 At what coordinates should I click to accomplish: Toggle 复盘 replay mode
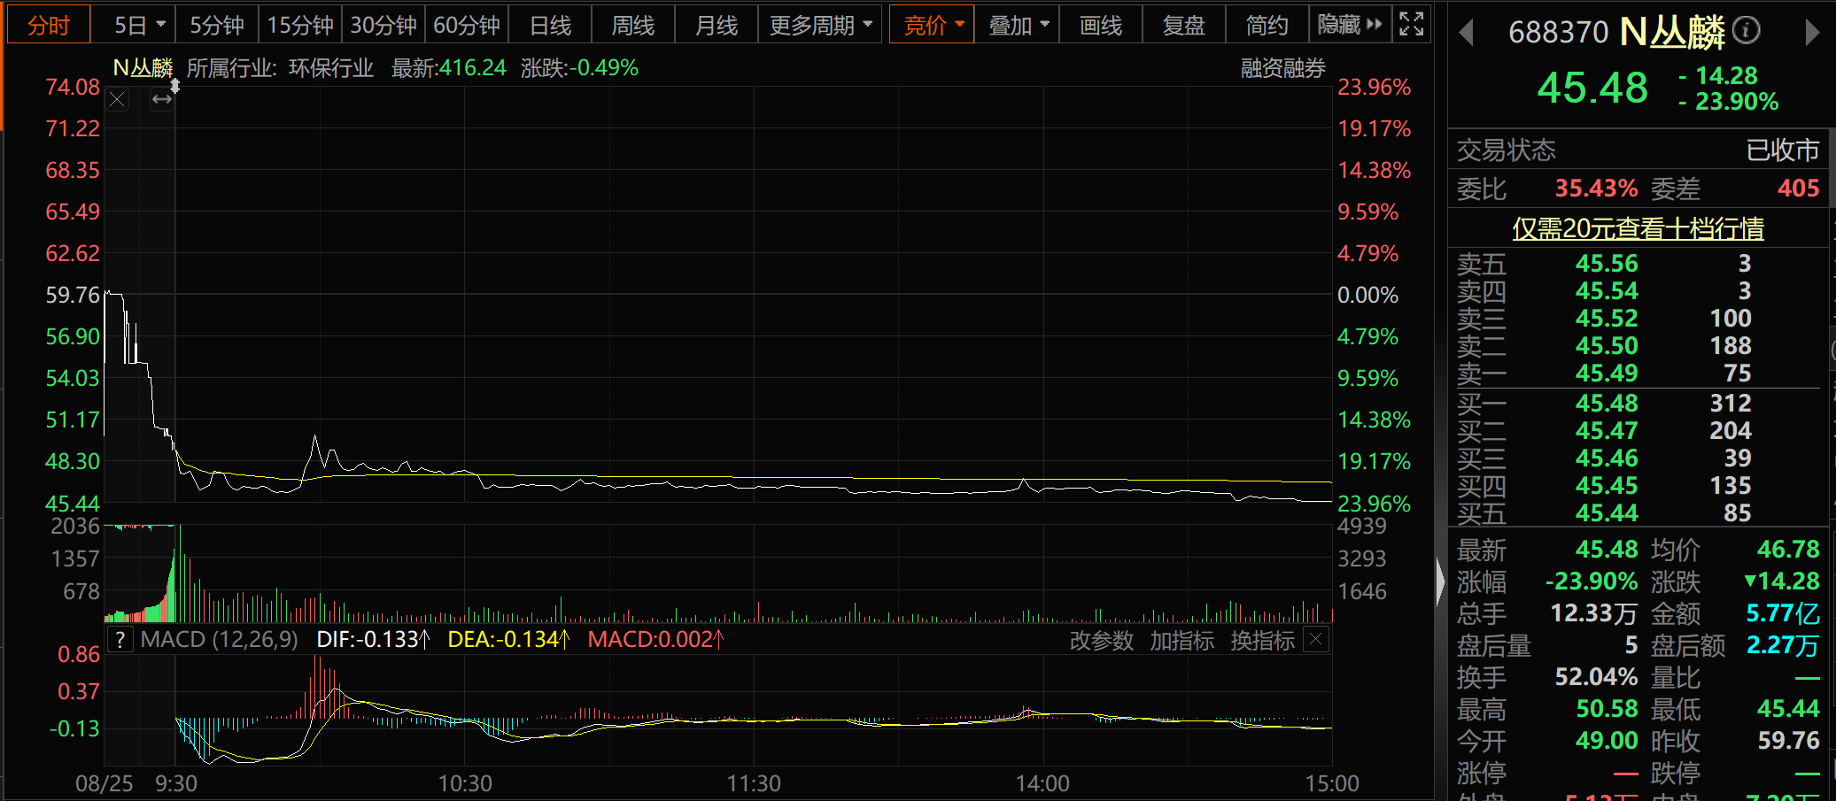1183,25
